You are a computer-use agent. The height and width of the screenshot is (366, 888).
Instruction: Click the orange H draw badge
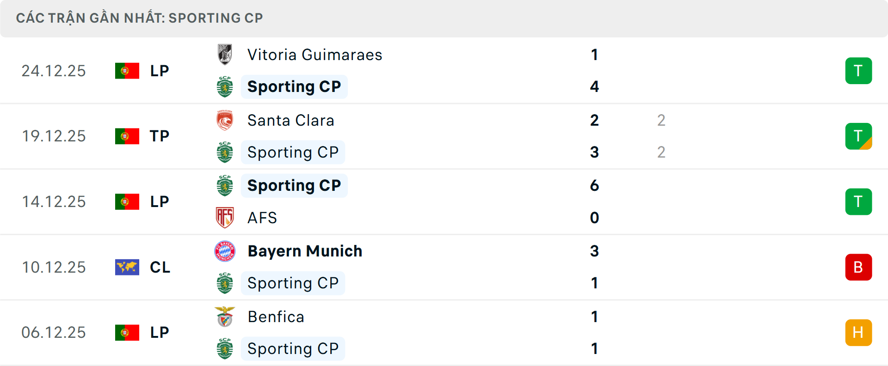[858, 333]
